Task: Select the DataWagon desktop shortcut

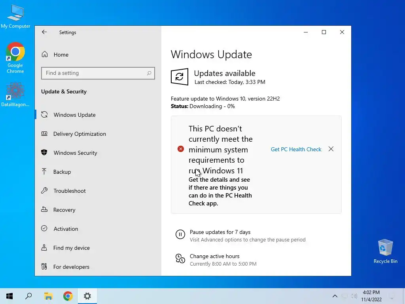Action: click(15, 94)
